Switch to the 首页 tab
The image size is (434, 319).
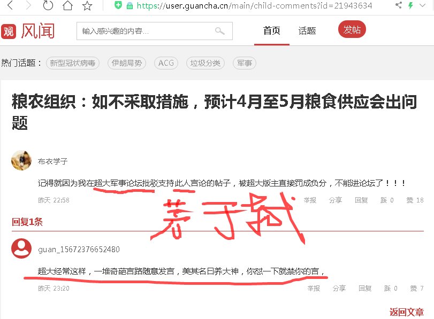[271, 30]
